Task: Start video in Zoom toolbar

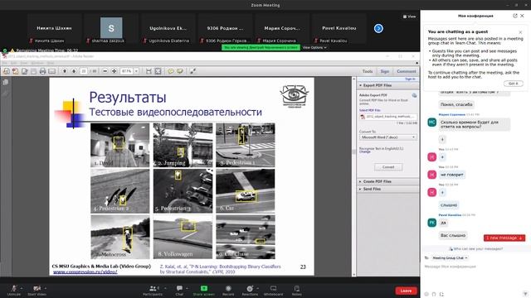Action: click(37, 290)
